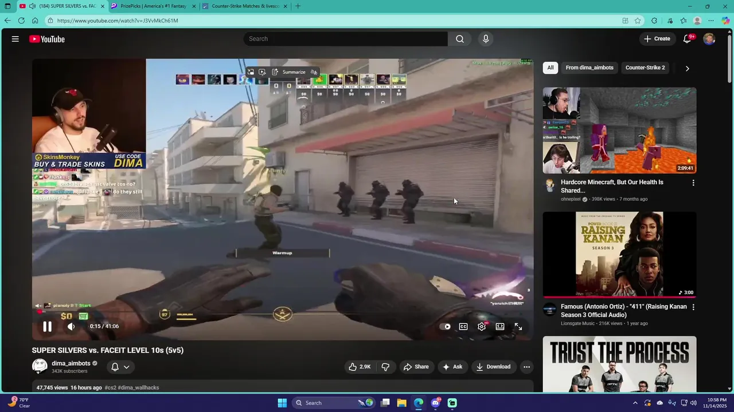Open the tab actions menu in the title bar
The height and width of the screenshot is (412, 734).
click(x=7, y=6)
